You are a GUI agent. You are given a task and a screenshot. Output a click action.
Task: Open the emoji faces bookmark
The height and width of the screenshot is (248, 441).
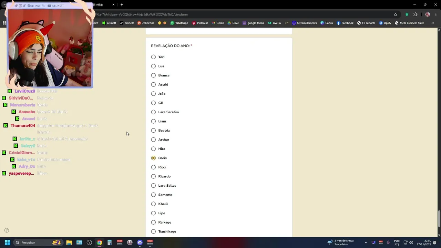pyautogui.click(x=162, y=23)
